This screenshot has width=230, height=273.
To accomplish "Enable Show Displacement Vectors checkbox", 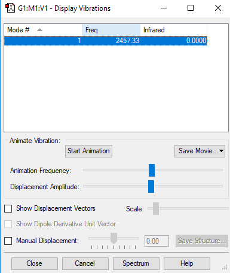I will pos(8,208).
